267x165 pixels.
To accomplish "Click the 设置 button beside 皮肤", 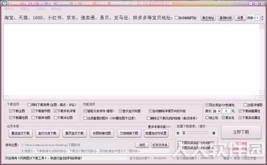I will pyautogui.click(x=240, y=18).
